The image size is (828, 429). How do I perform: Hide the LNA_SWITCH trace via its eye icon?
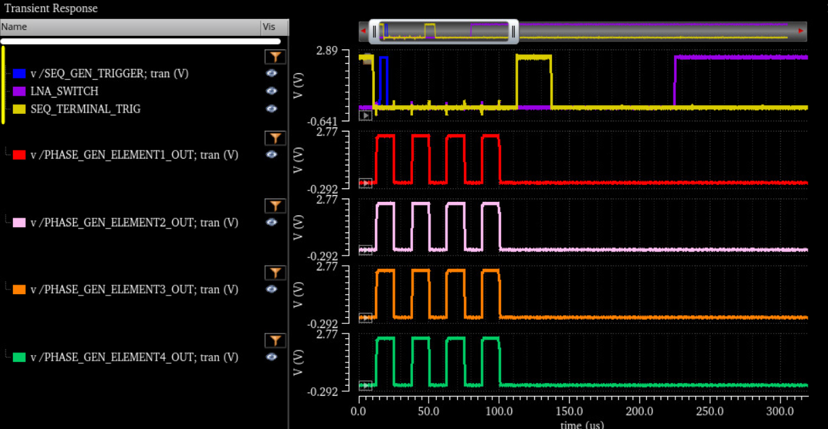(272, 91)
